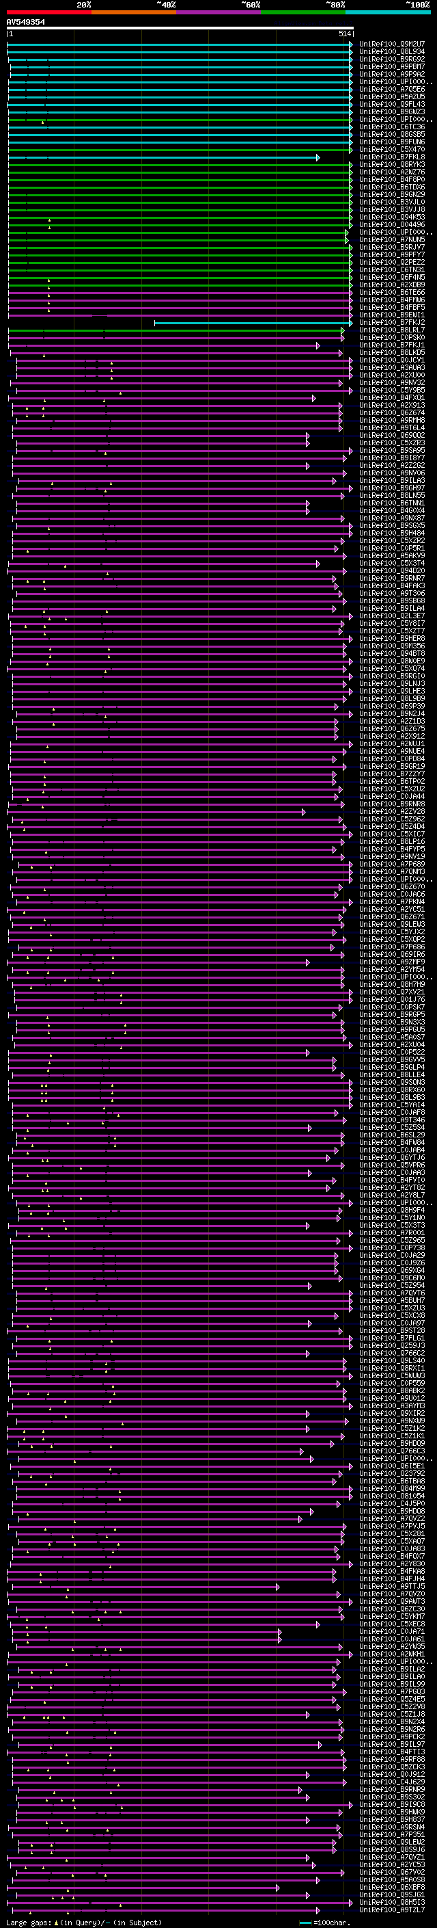Select the UniRef100_B7FKJ2 label

pos(391,323)
